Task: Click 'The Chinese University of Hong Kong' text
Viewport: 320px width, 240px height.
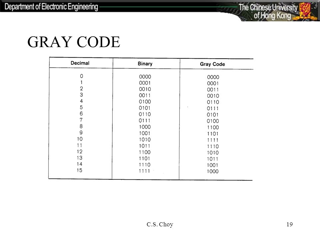Action: point(268,11)
